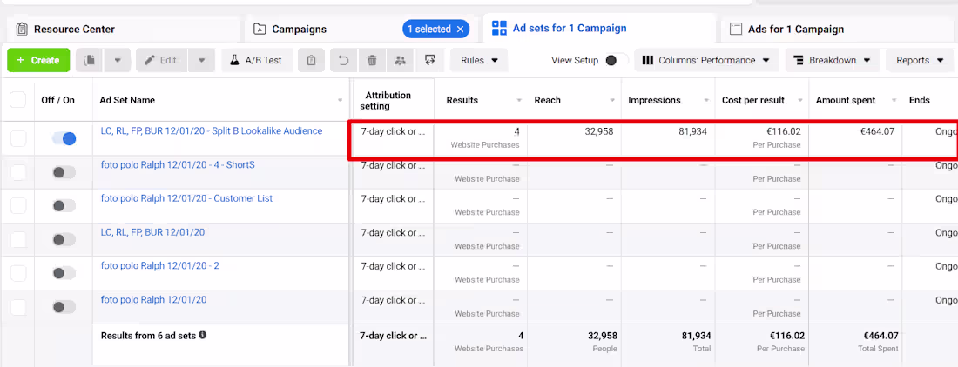This screenshot has height=367, width=958.
Task: Click the Off / On column header
Action: point(57,100)
